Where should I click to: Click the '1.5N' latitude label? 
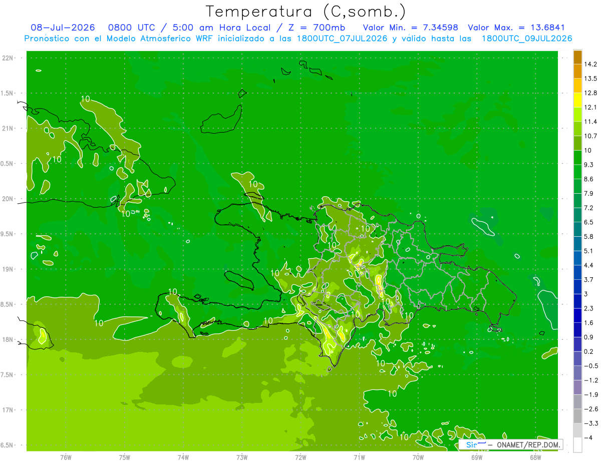tap(7, 93)
